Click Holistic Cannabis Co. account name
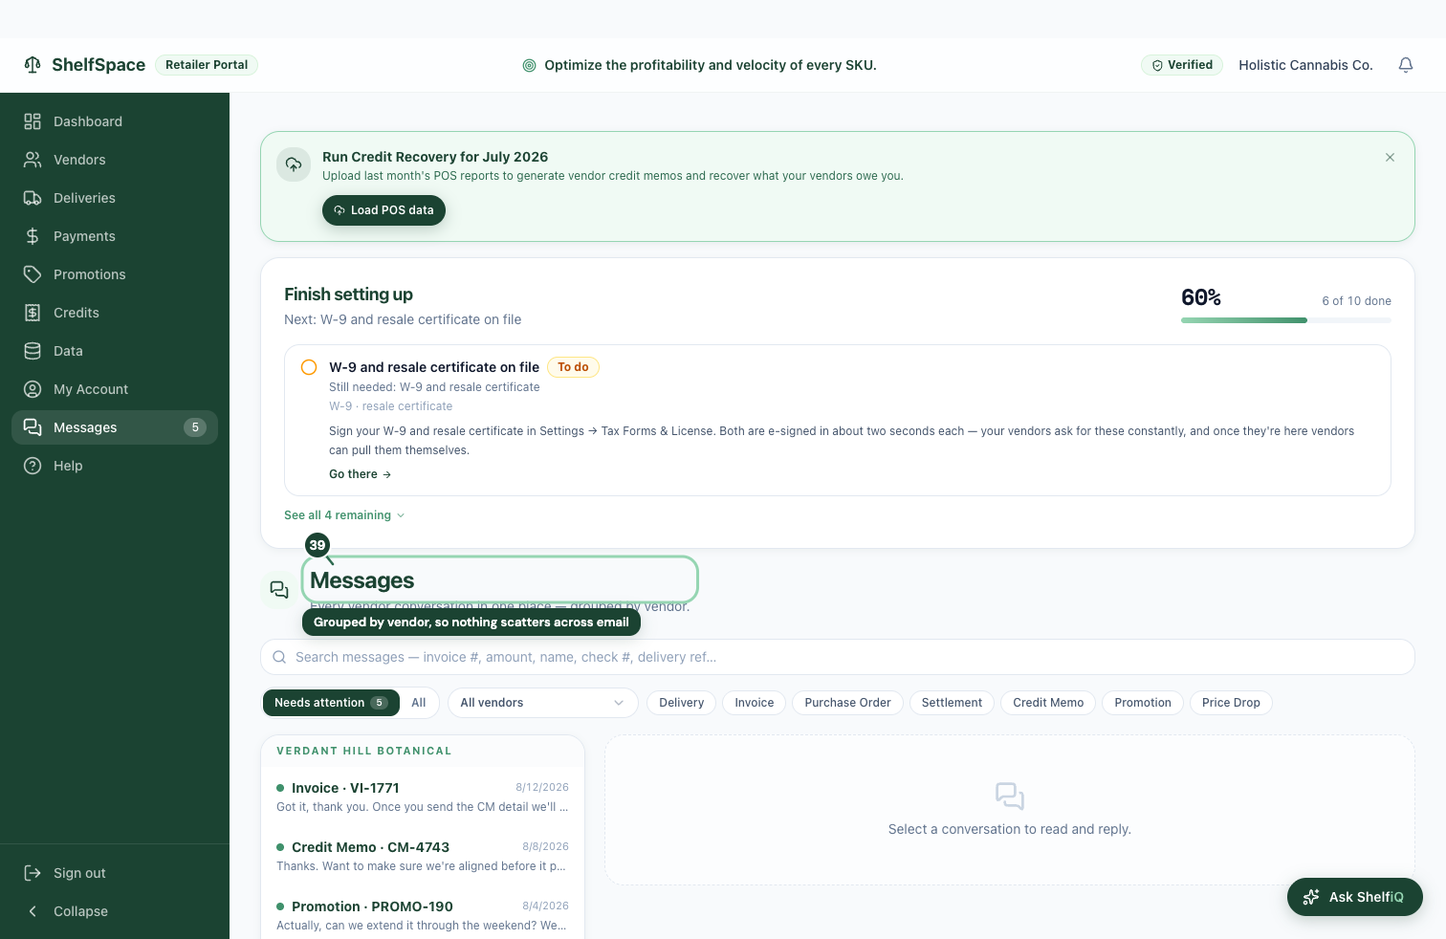This screenshot has height=939, width=1446. tap(1305, 65)
